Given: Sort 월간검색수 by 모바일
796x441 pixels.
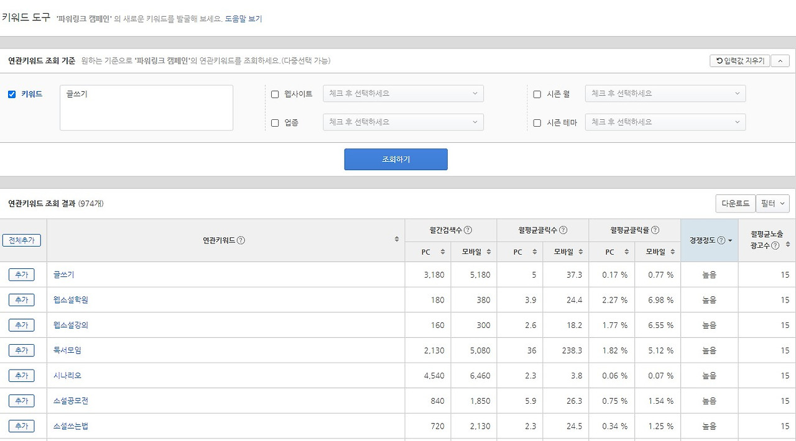Looking at the screenshot, I should pyautogui.click(x=489, y=252).
